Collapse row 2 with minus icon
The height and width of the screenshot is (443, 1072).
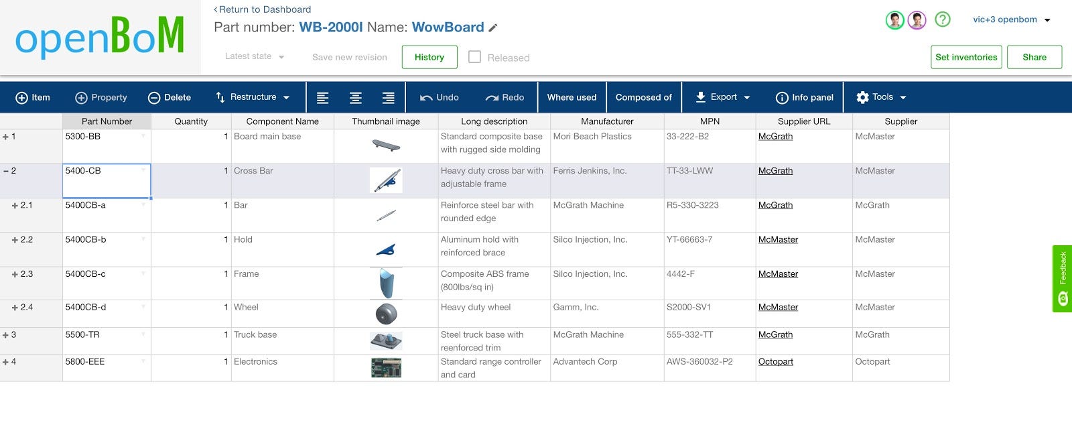6,171
